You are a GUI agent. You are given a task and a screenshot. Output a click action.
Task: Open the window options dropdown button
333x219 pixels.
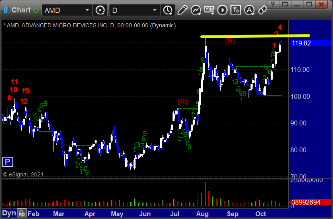[x=285, y=4]
